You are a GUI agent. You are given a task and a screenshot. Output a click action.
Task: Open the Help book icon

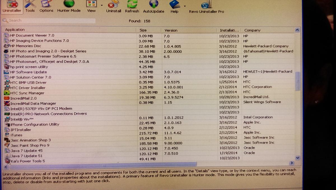point(174,4)
